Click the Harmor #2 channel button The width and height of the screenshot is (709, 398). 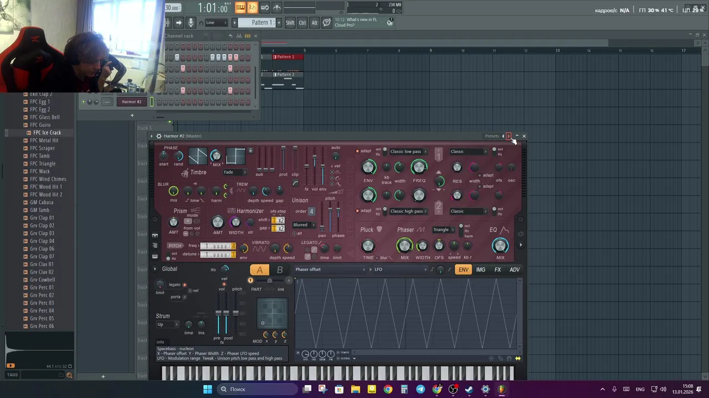tap(131, 102)
